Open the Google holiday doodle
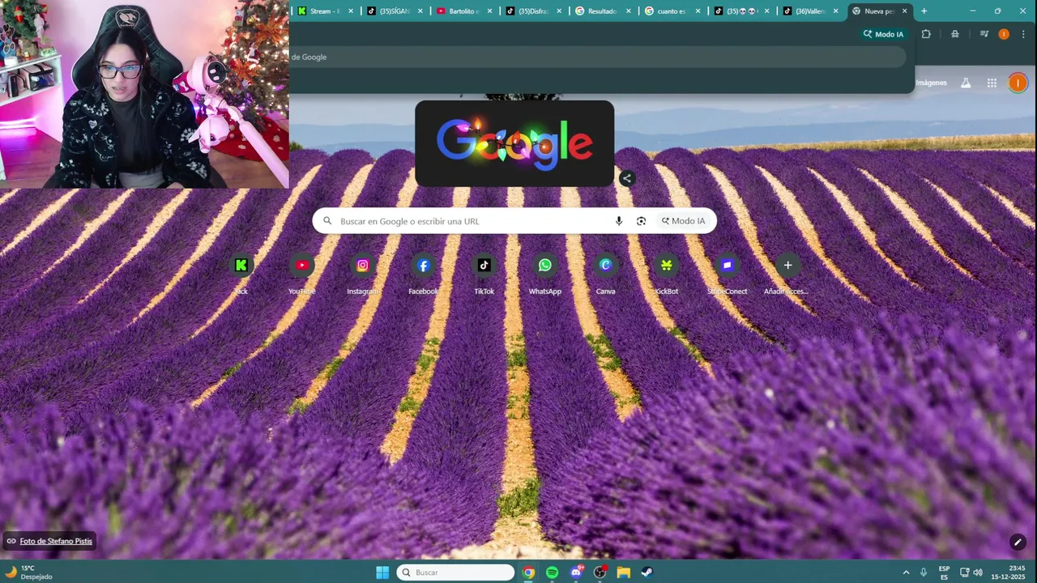 pyautogui.click(x=514, y=143)
